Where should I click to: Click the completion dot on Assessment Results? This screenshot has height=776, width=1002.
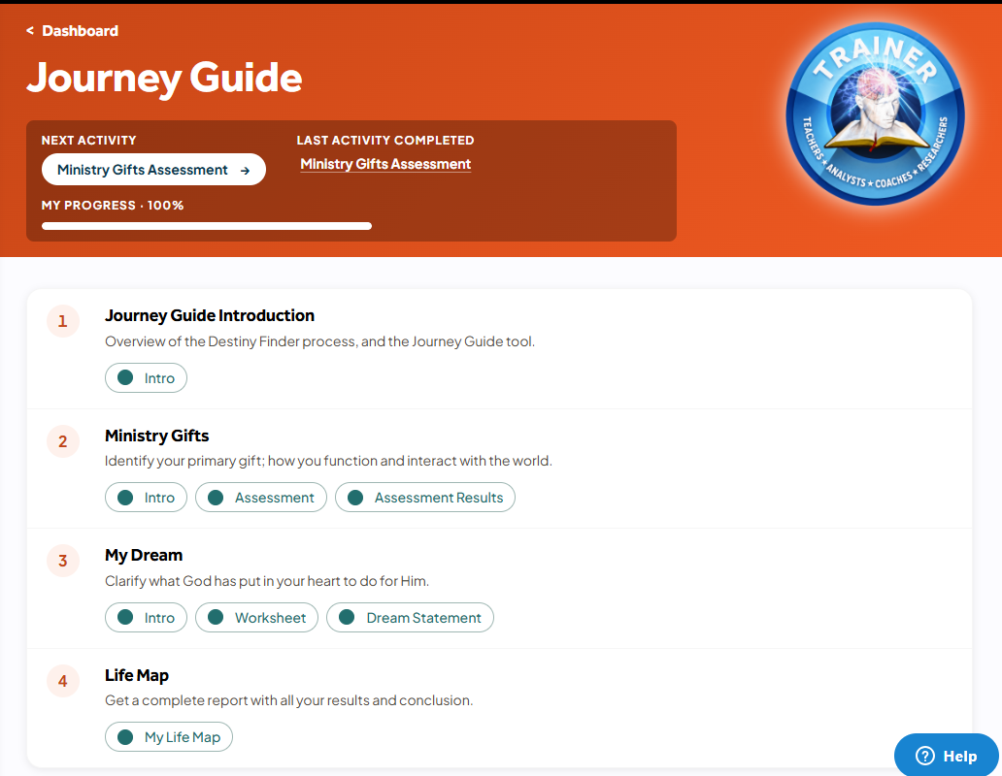click(355, 498)
